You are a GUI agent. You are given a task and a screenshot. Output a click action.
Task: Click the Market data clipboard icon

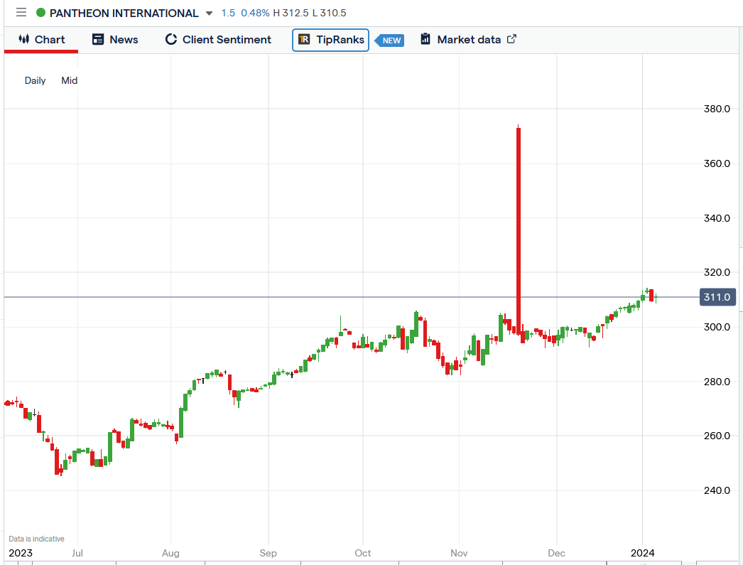tap(425, 39)
